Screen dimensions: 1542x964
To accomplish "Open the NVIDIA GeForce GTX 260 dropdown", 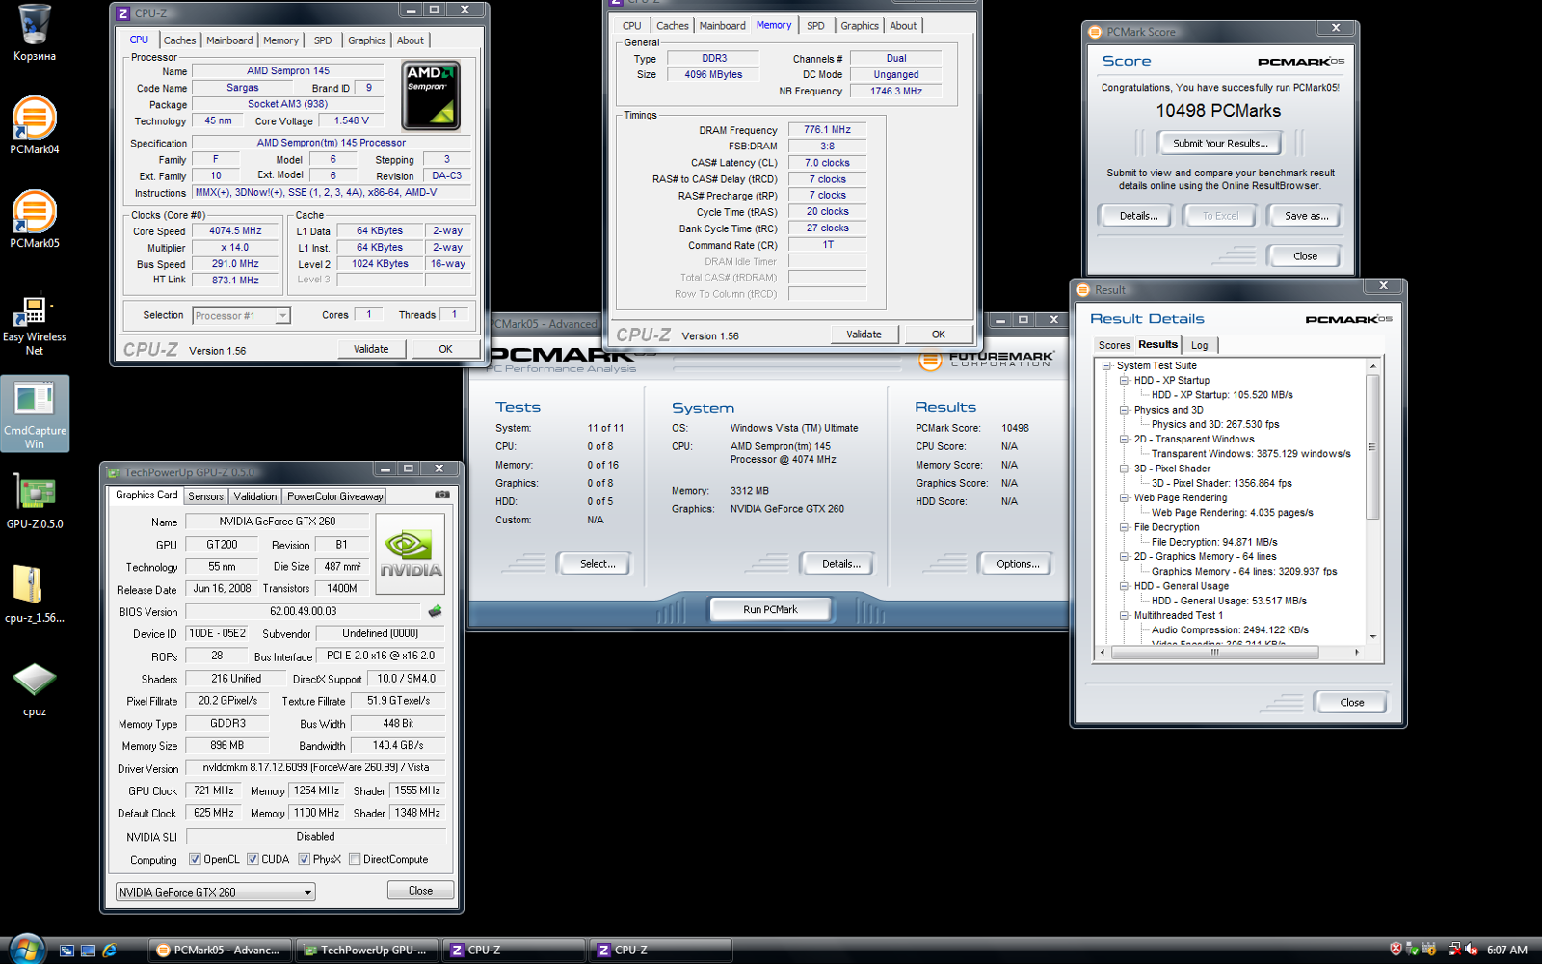I will [x=215, y=892].
